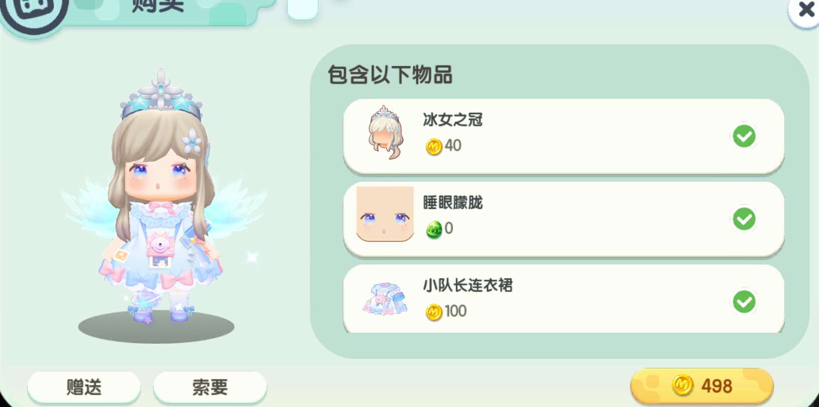The image size is (819, 407).
Task: Click the gold coin icon beside 40
Action: (434, 147)
